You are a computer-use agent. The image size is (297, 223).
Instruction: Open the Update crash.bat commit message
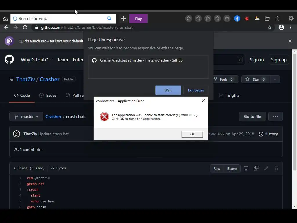(53, 134)
